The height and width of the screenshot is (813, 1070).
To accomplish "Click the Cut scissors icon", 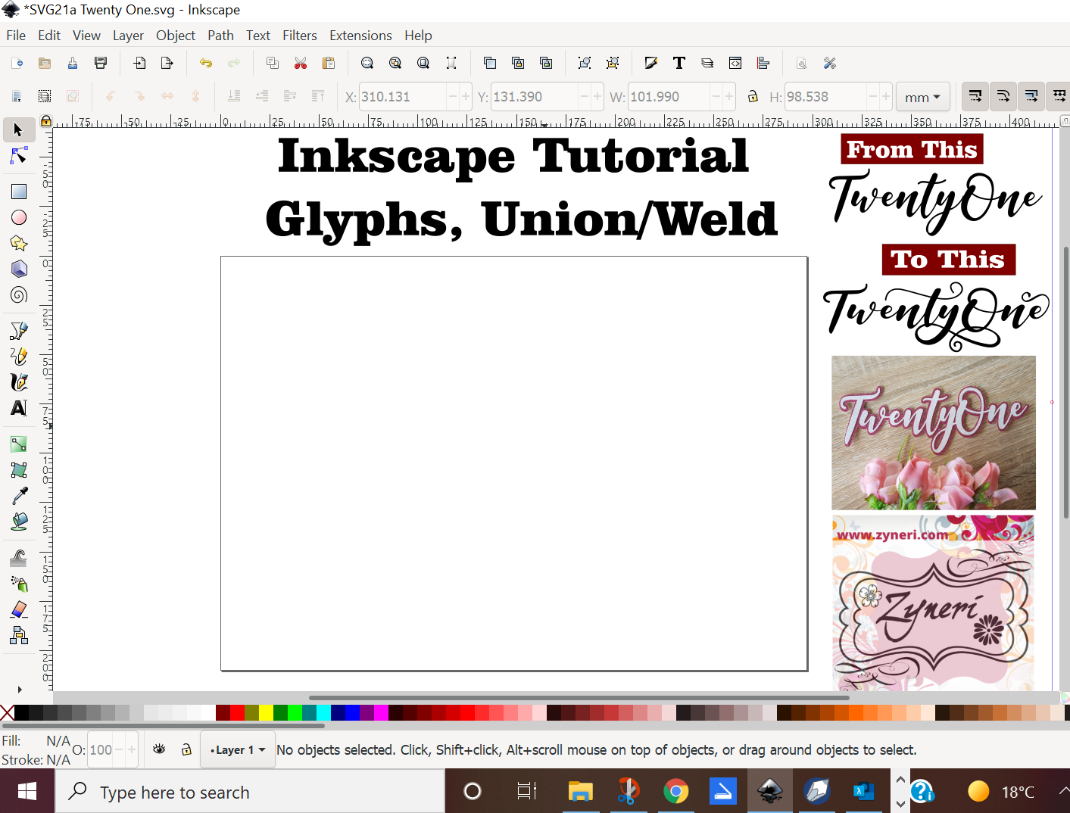I will point(301,64).
